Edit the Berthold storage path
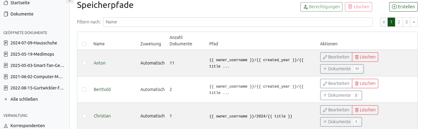The image size is (421, 129). tap(336, 83)
